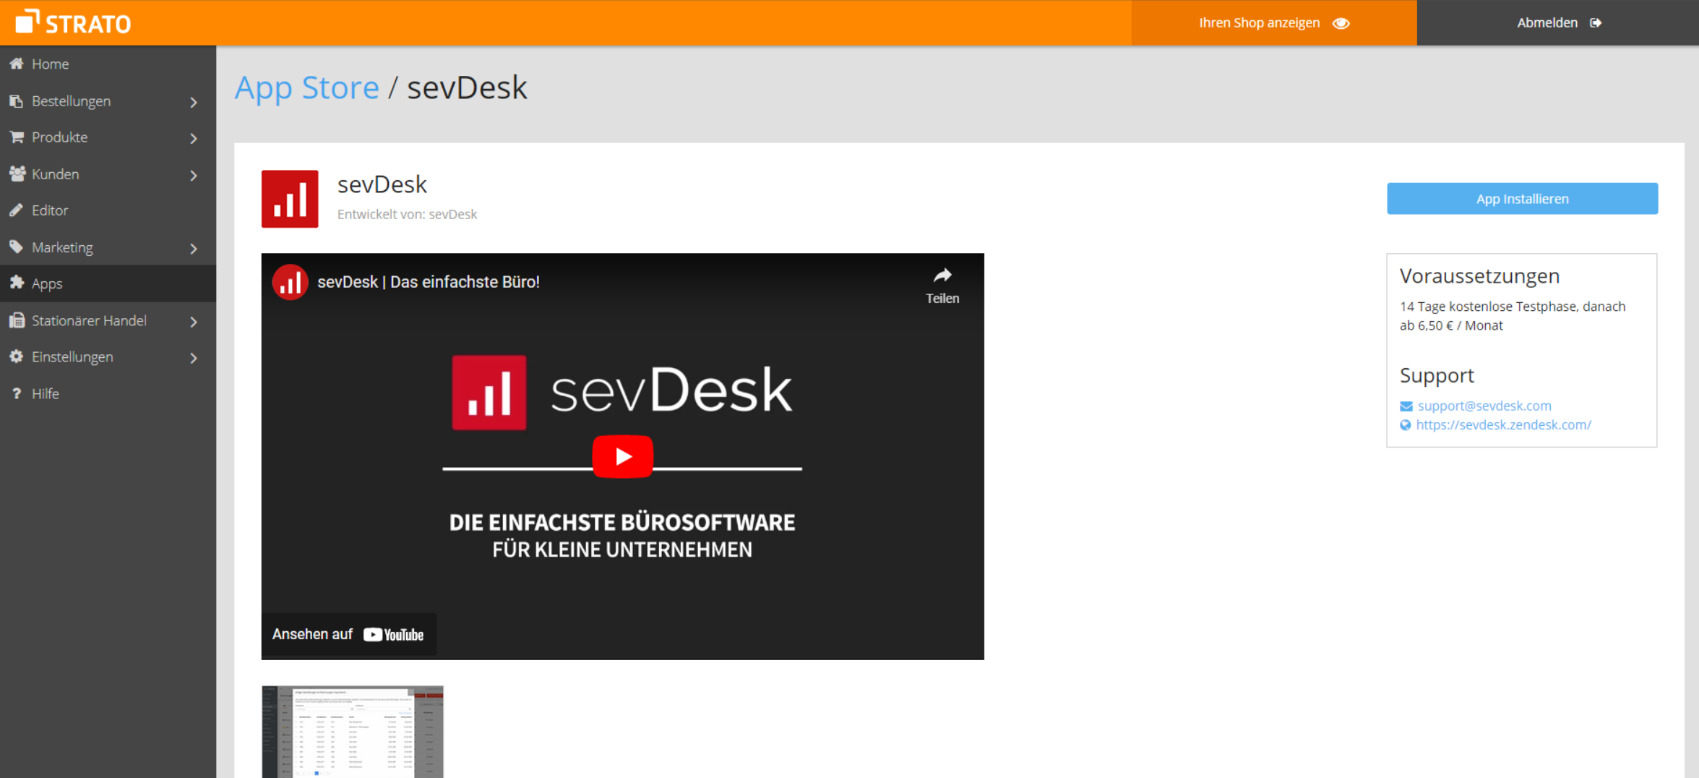Click the Support heading
The height and width of the screenshot is (778, 1699).
click(x=1437, y=375)
